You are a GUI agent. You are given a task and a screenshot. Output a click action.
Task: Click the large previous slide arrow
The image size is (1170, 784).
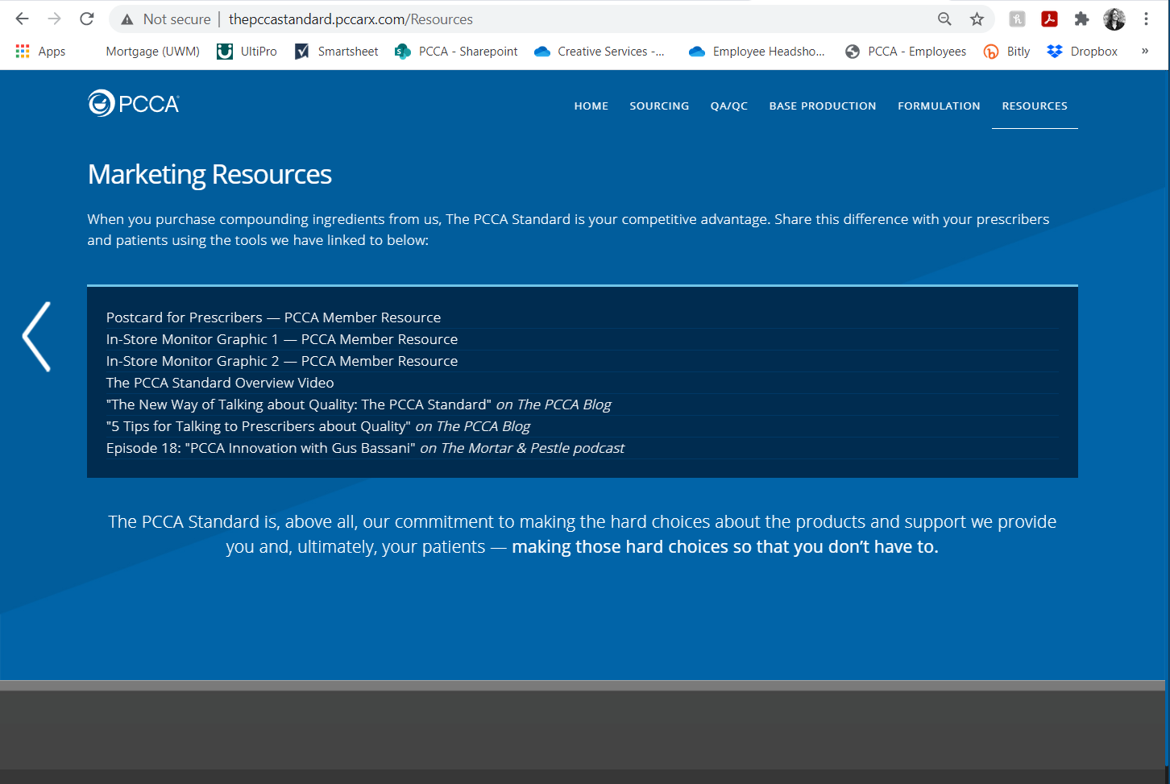[37, 337]
